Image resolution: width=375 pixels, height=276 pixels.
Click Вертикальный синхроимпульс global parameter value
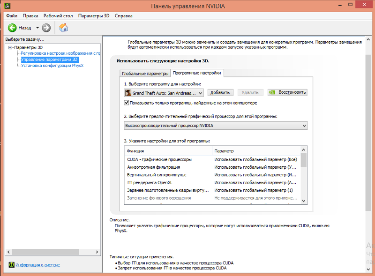click(255, 175)
